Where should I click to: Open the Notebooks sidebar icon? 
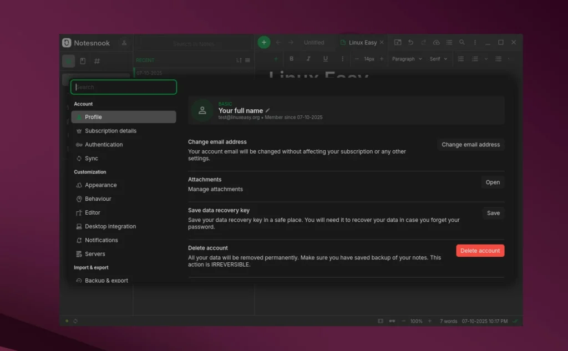pos(83,61)
